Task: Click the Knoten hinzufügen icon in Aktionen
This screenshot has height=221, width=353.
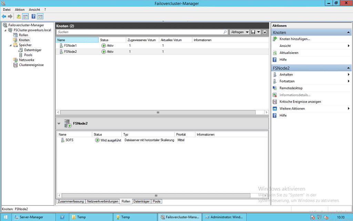Action: click(275, 39)
